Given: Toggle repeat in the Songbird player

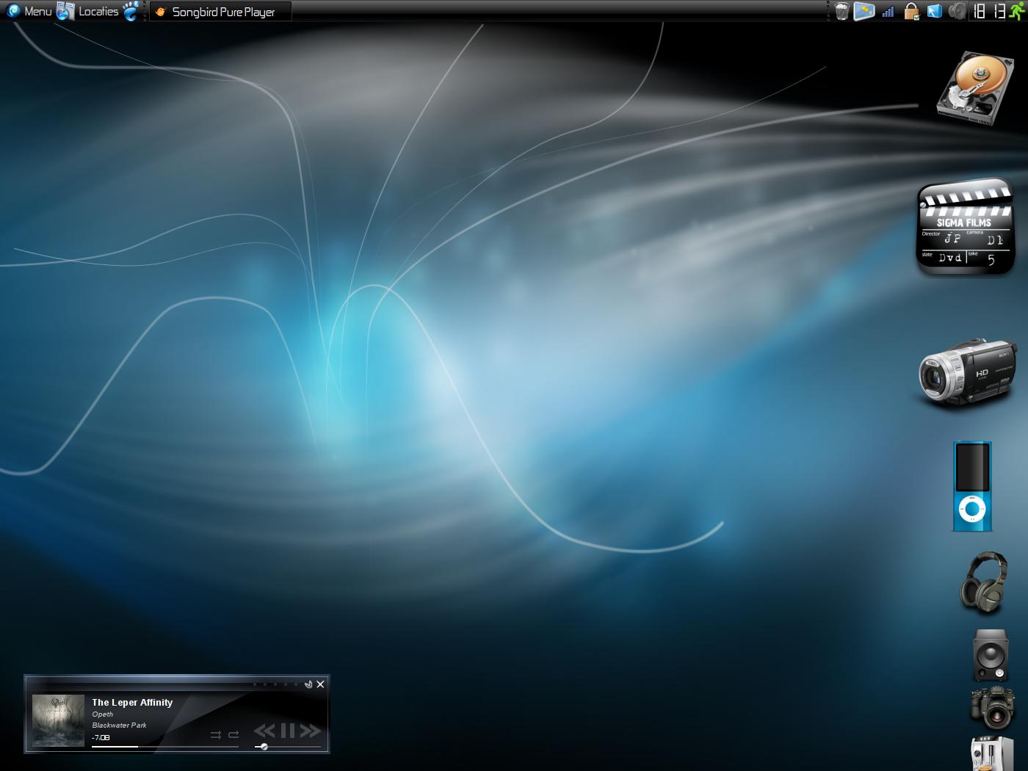Looking at the screenshot, I should tap(234, 734).
